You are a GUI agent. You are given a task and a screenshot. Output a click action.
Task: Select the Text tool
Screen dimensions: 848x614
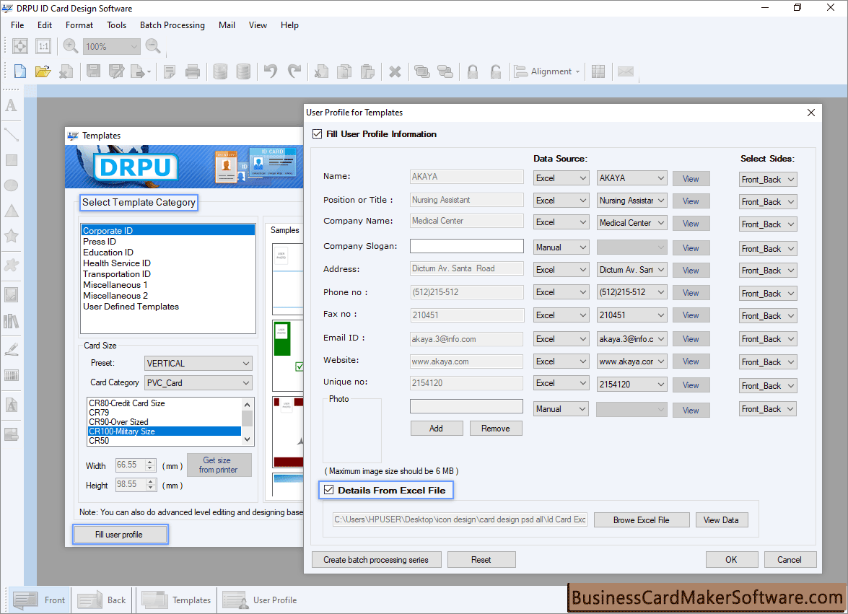point(10,105)
